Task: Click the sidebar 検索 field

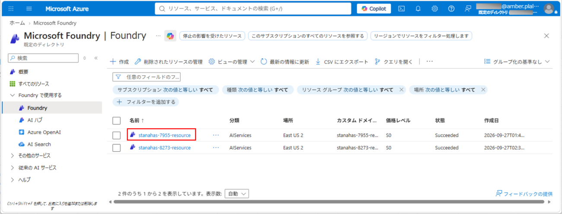Action: pyautogui.click(x=43, y=58)
